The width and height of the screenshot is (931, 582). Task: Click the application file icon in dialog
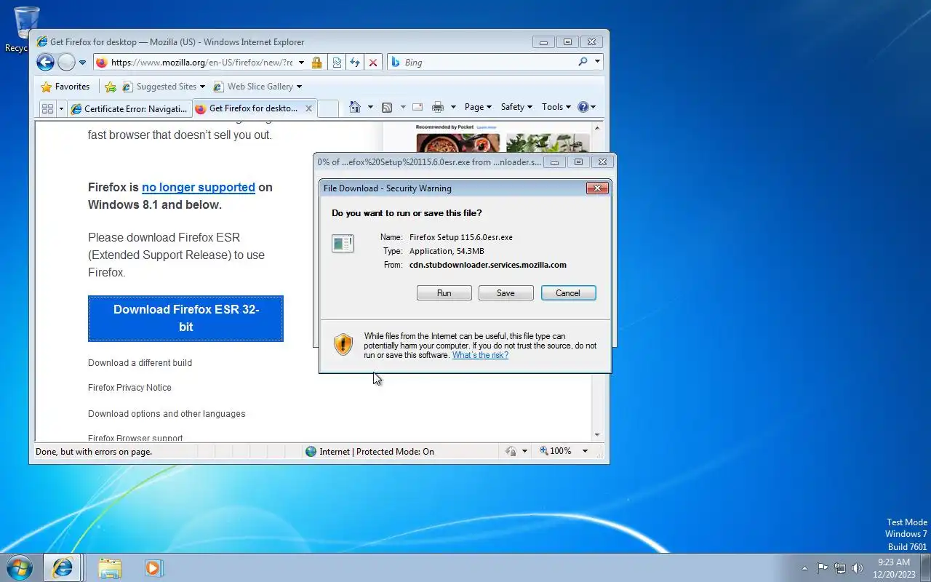(x=343, y=244)
